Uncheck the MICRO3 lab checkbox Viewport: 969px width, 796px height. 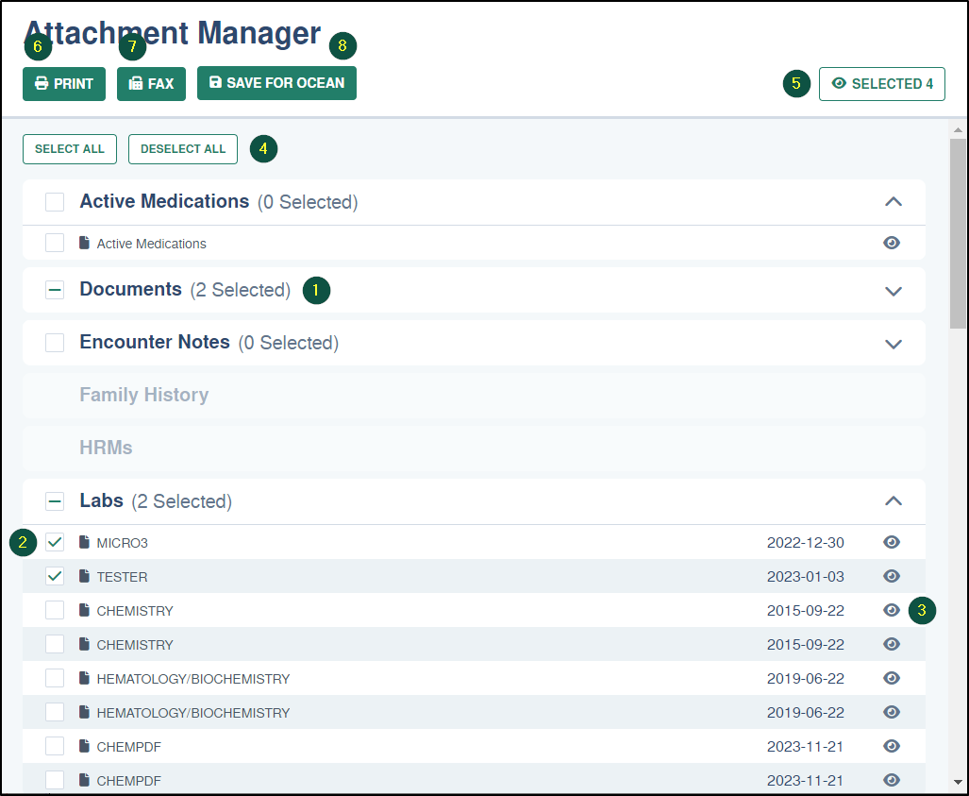[55, 542]
